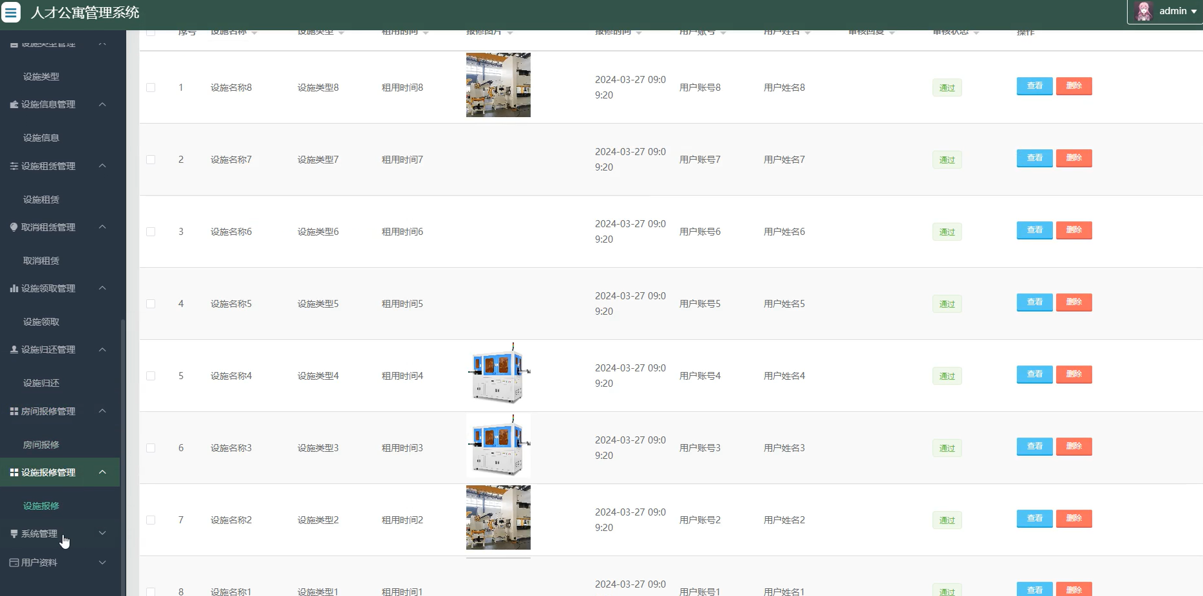Toggle the hamburger menu icon
The width and height of the screenshot is (1203, 596).
(11, 12)
